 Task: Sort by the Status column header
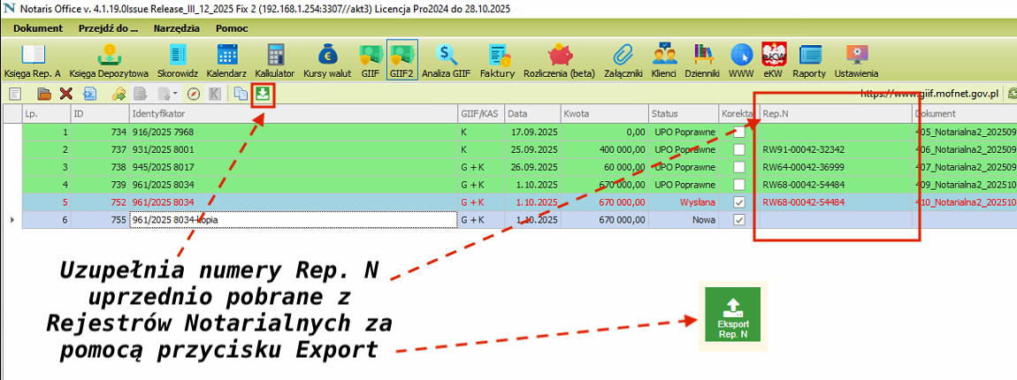pos(683,114)
